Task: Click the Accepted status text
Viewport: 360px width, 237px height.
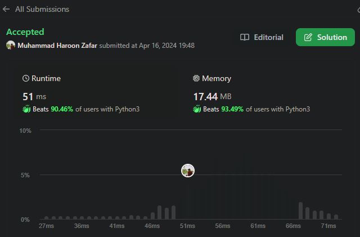Action: (x=25, y=32)
